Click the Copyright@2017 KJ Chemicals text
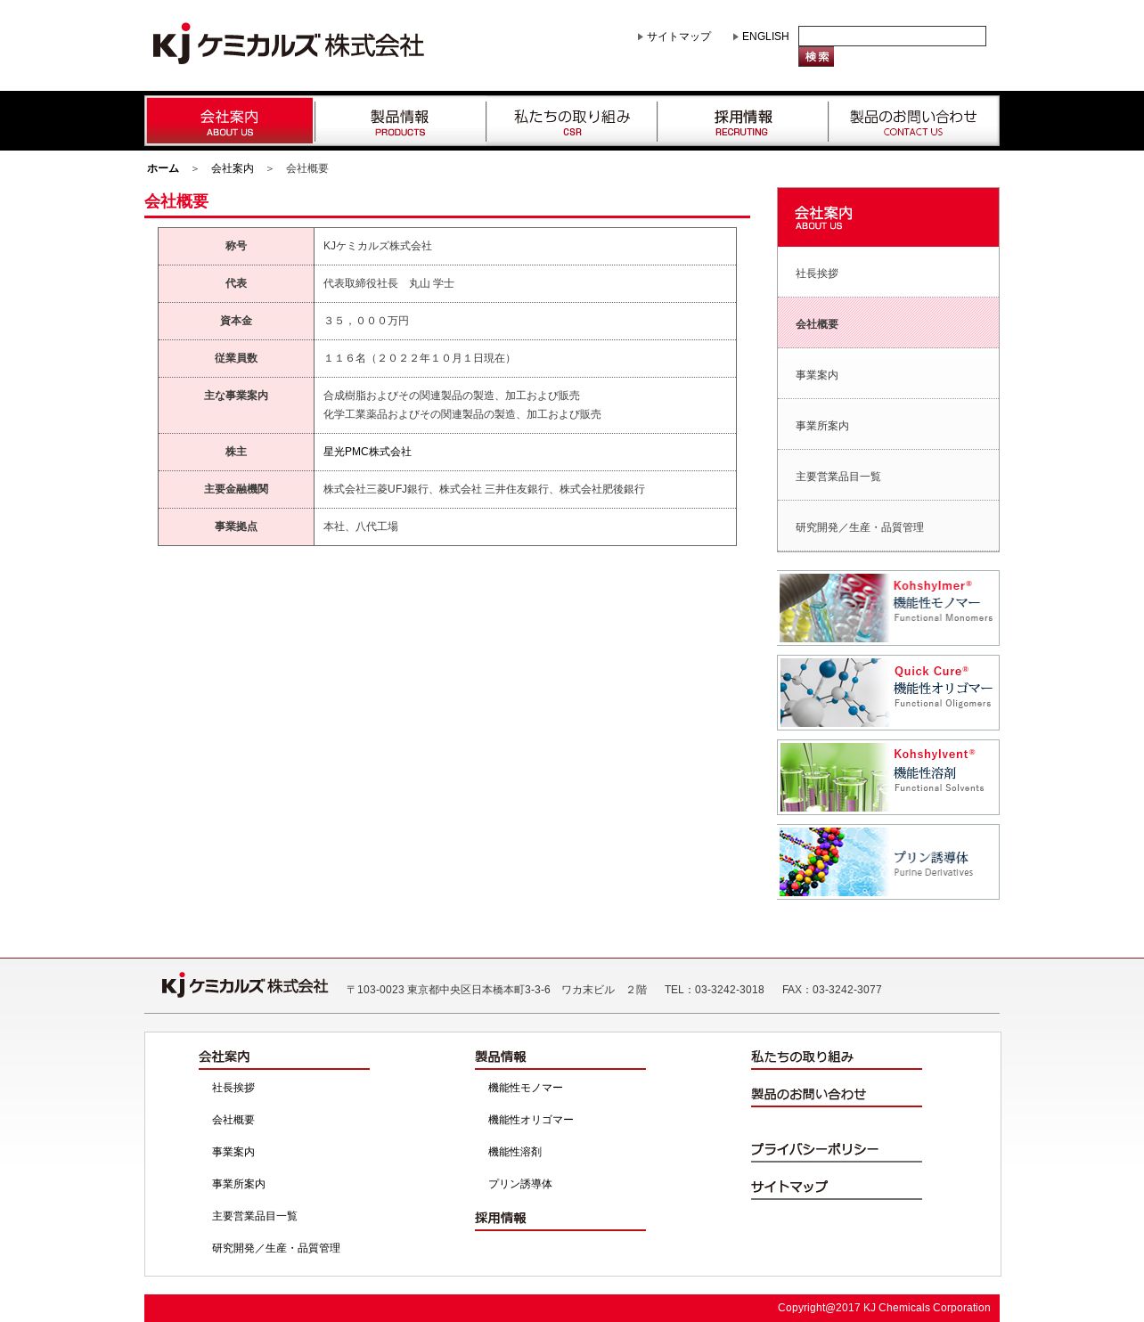The image size is (1144, 1322). [x=884, y=1308]
